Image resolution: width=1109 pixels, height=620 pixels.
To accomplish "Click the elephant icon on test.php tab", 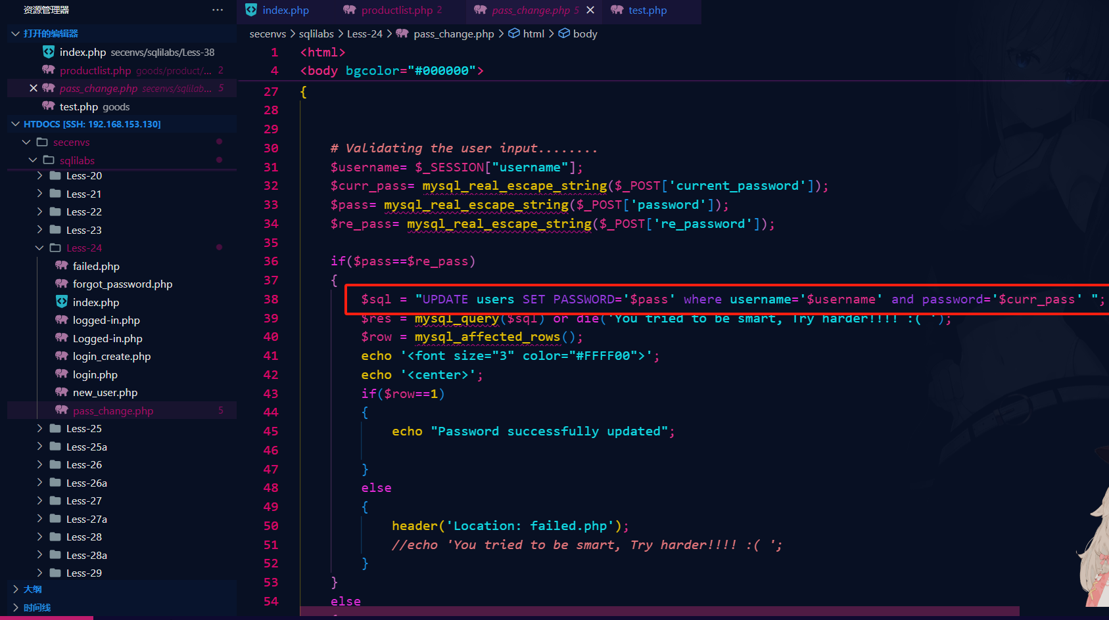I will tap(617, 10).
